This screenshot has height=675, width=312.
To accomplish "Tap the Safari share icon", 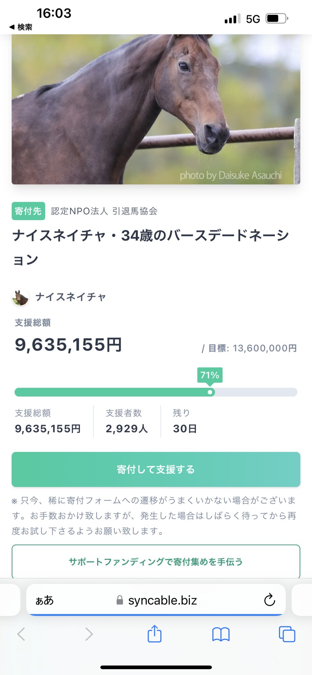I will (155, 634).
